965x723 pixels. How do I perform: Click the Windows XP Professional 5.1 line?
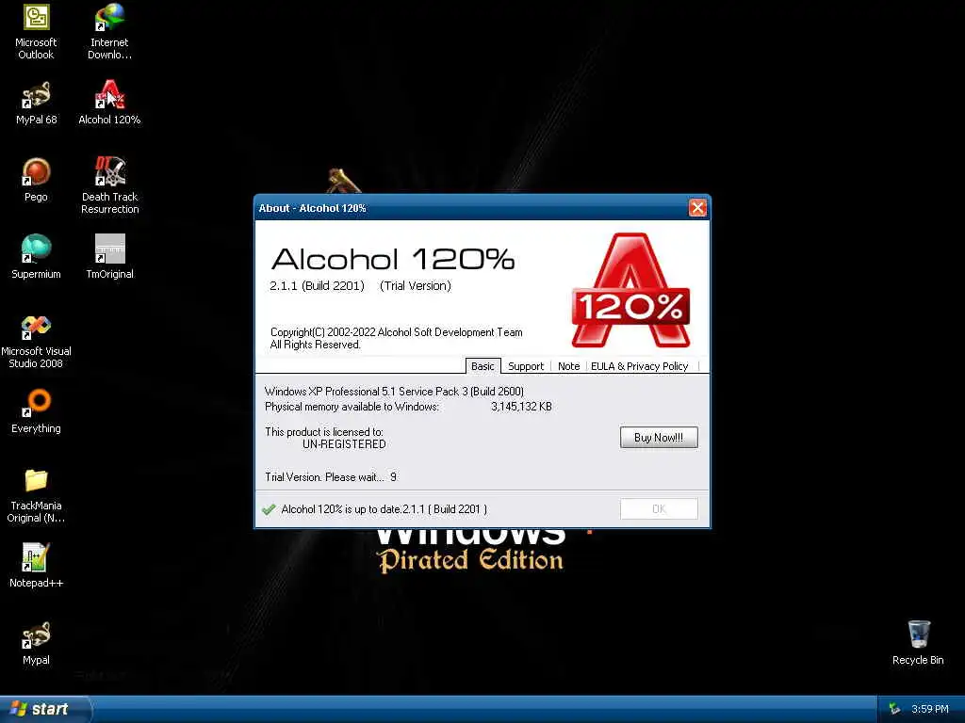pyautogui.click(x=394, y=391)
